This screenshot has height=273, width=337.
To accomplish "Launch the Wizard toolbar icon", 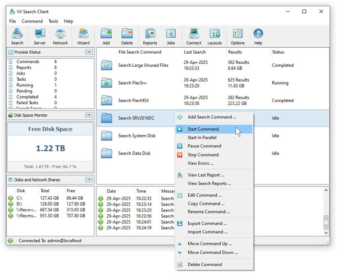I will [x=83, y=36].
